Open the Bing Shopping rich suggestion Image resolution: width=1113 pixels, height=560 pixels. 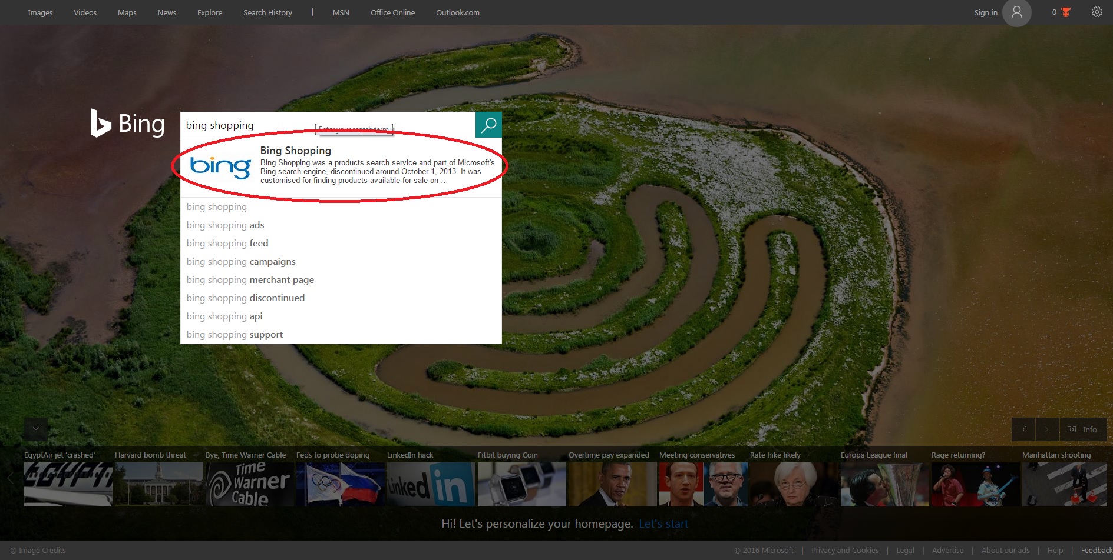click(341, 167)
